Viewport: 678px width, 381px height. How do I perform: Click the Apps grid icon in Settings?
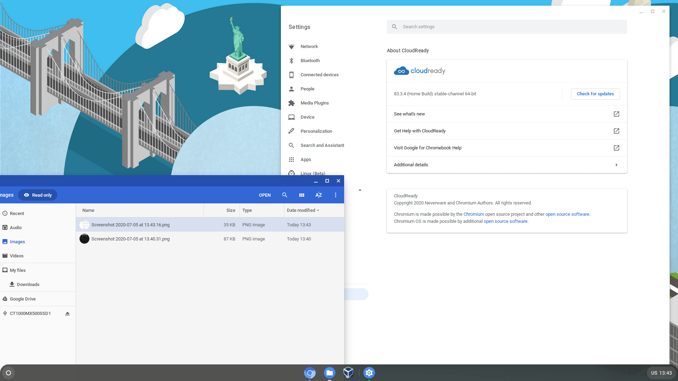[x=291, y=160]
